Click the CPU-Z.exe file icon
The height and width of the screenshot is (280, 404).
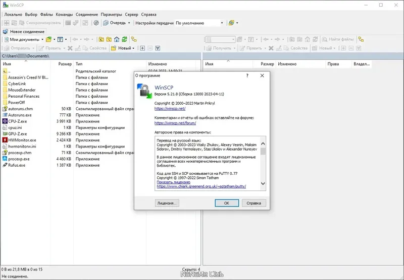coord(5,121)
